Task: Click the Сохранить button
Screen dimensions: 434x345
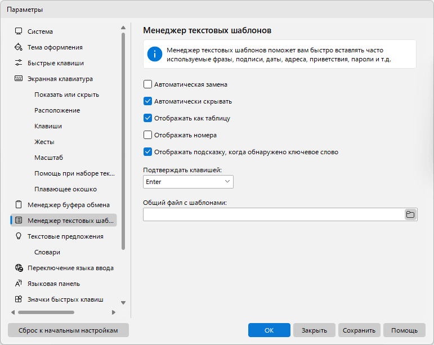Action: tap(359, 330)
